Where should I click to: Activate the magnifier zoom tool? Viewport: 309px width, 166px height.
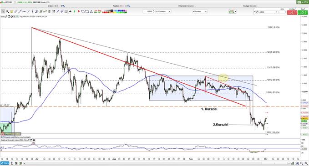click(7, 11)
